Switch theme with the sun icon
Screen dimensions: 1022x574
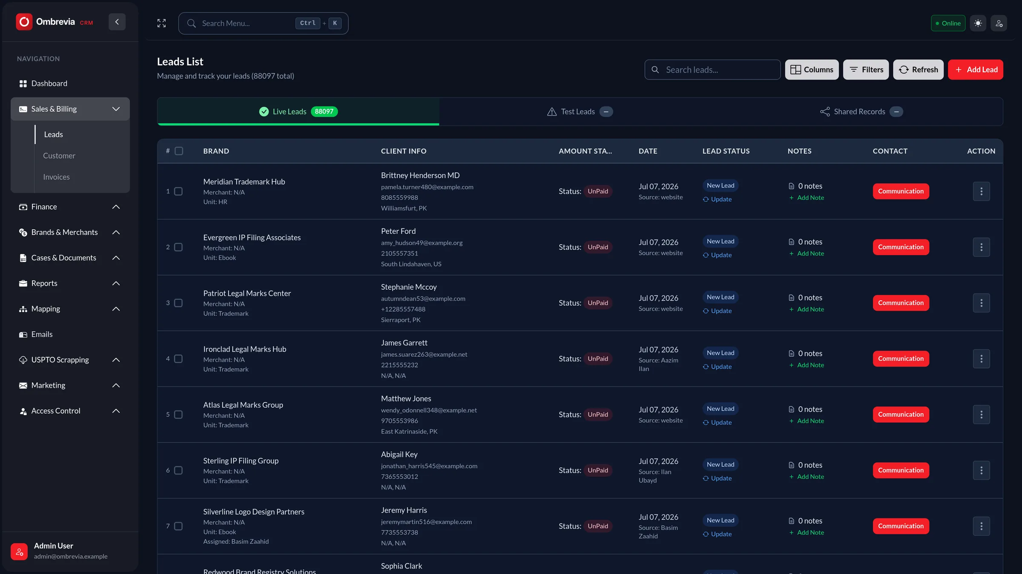coord(978,23)
